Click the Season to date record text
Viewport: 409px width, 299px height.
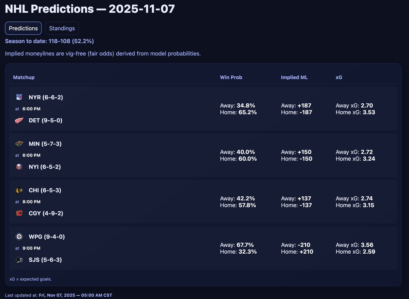pos(49,41)
